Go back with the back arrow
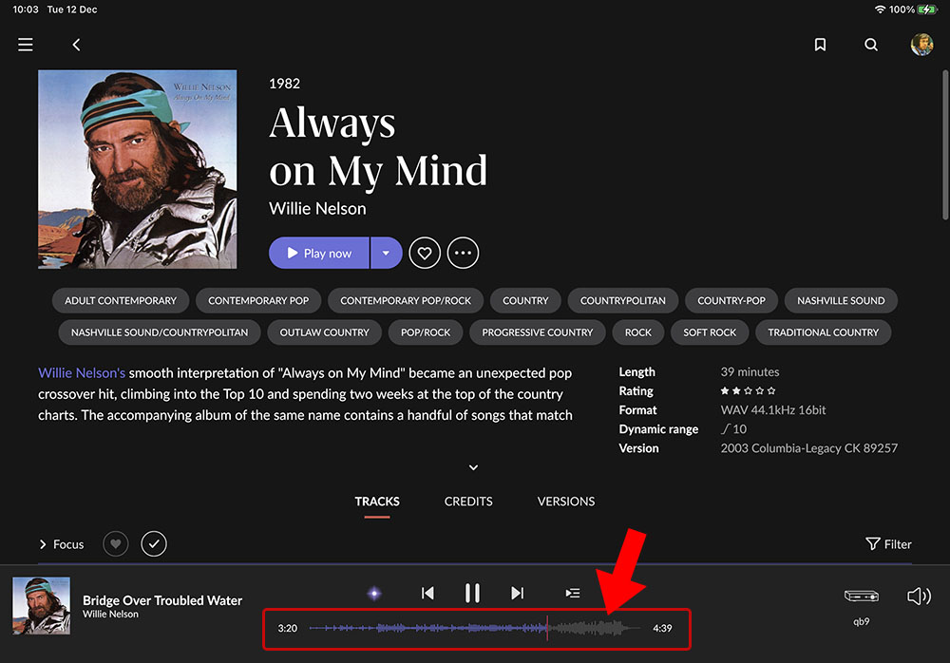Viewport: 950px width, 663px height. tap(76, 45)
